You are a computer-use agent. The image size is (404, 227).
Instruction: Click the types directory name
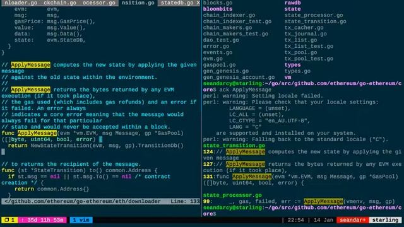click(292, 65)
